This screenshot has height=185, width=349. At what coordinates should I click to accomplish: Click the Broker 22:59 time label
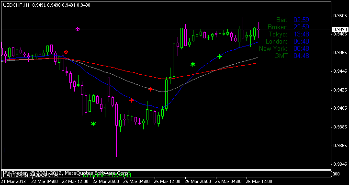289,27
